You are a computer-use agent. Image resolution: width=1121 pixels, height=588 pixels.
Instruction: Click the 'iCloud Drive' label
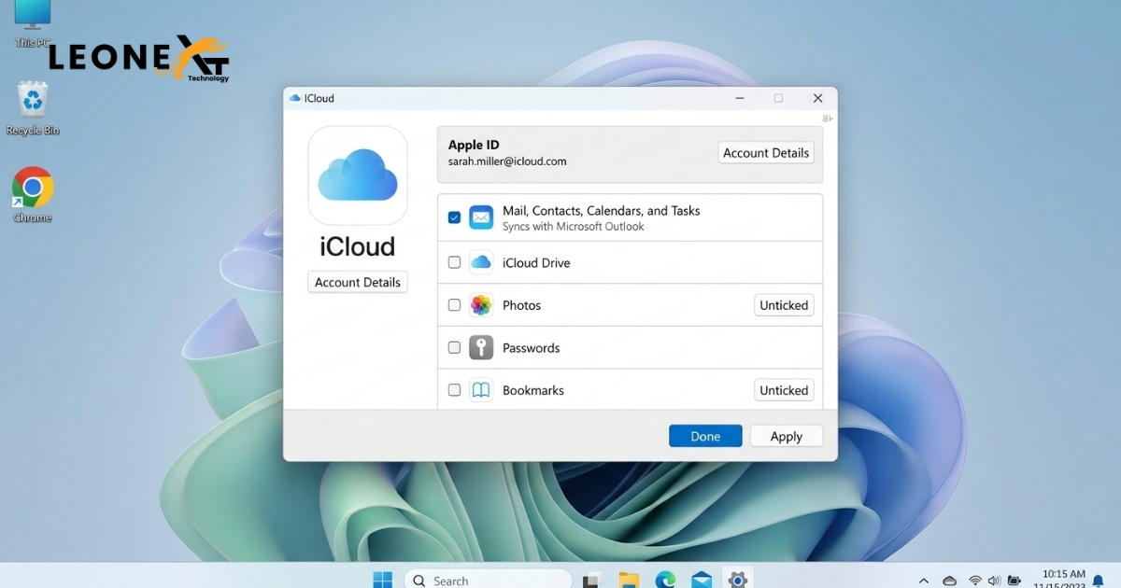536,263
